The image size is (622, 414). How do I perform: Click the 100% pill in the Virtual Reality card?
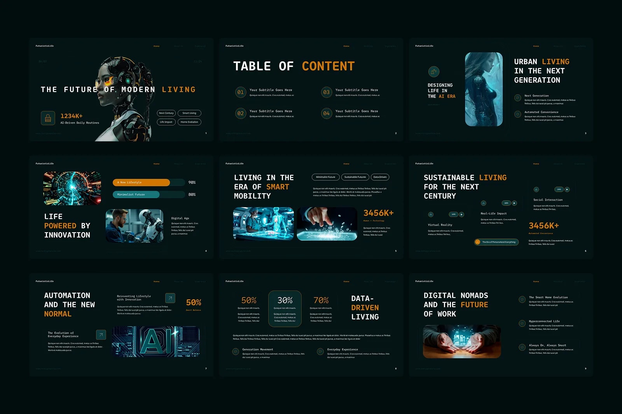[453, 214]
